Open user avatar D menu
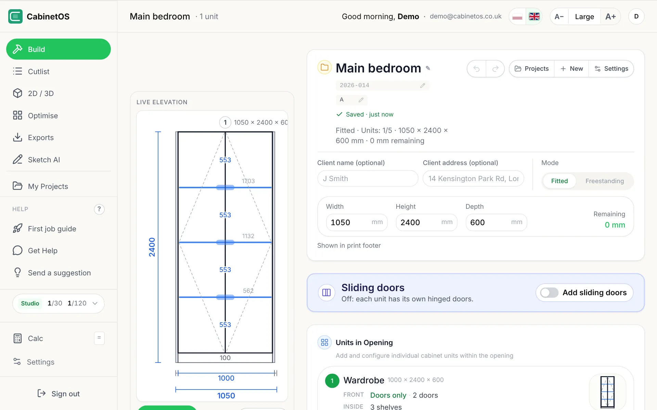This screenshot has width=657, height=410. (636, 16)
